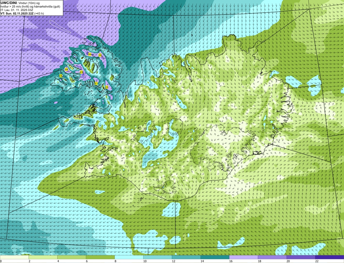Click the legend tick label "14"
This screenshot has width=344, height=263.
pos(202,261)
